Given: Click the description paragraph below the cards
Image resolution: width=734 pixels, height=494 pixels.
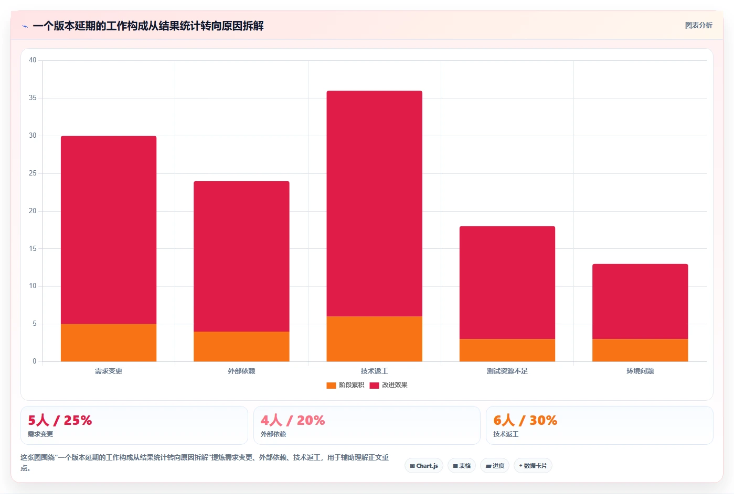Looking at the screenshot, I should point(205,462).
